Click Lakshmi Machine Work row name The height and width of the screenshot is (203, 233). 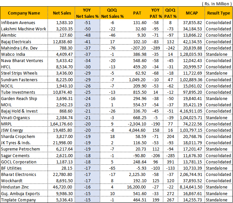tap(23, 29)
